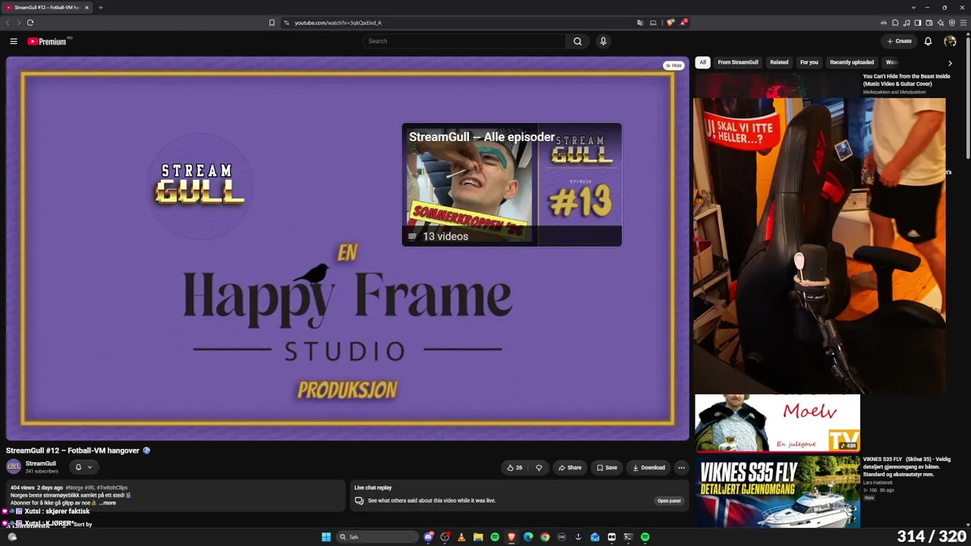Screen dimensions: 971x546
Task: Go to YouTube Premium home logo
Action: (x=48, y=42)
